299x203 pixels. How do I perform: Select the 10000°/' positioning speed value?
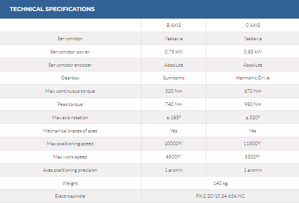[173, 144]
